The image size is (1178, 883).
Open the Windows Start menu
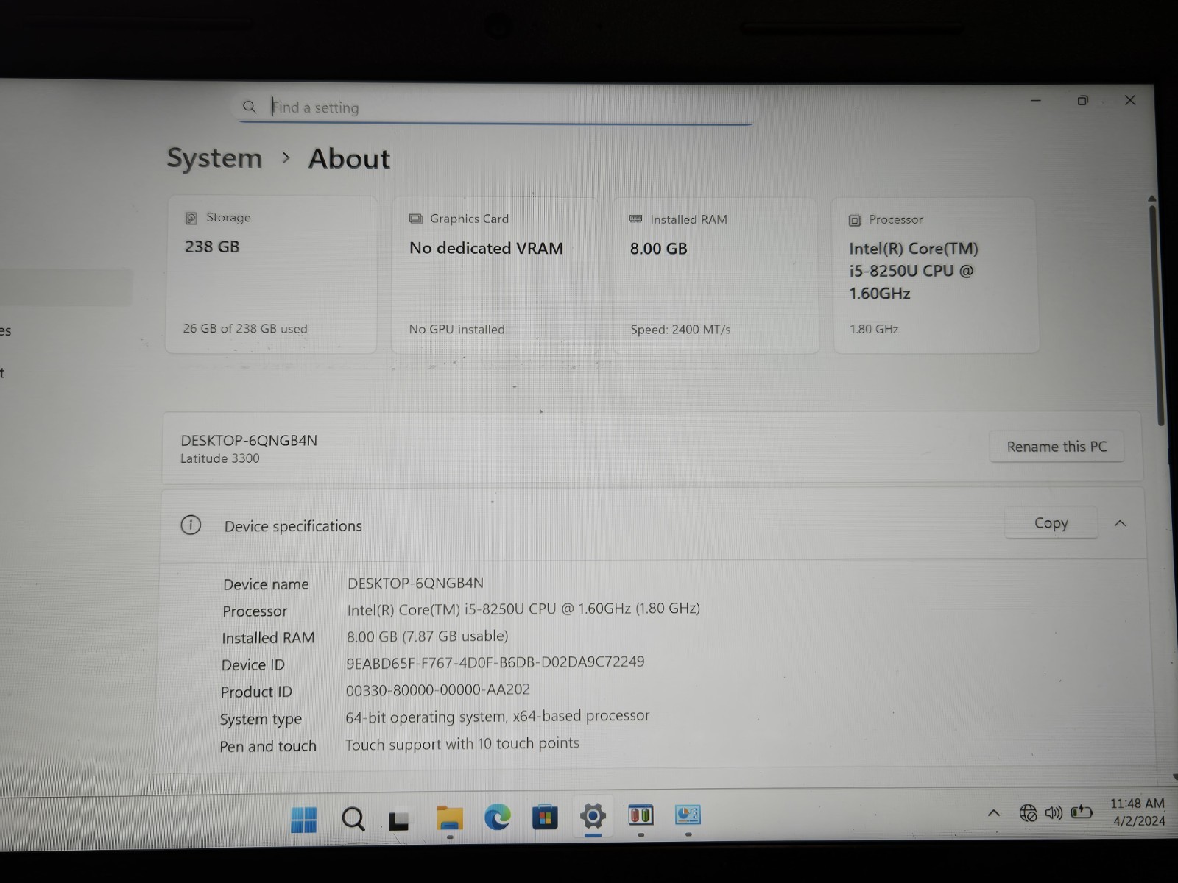[303, 819]
